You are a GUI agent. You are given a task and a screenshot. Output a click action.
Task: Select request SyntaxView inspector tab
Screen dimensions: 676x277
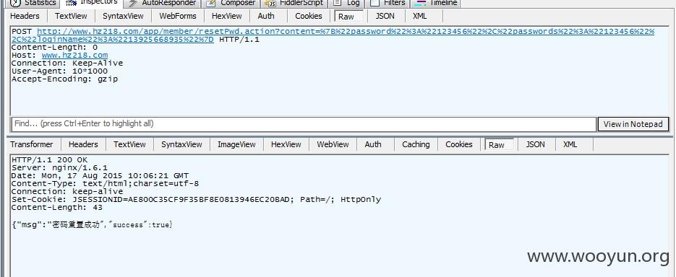[123, 16]
